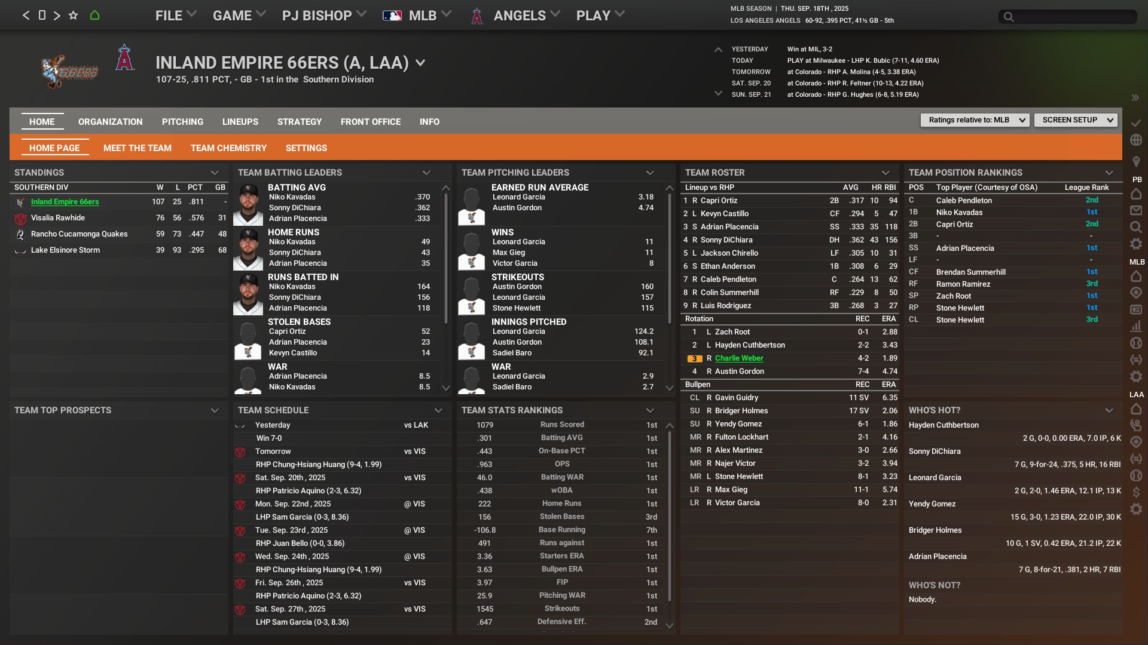Go back using the left arrow icon
Screen dimensions: 1148x645
pyautogui.click(x=26, y=16)
